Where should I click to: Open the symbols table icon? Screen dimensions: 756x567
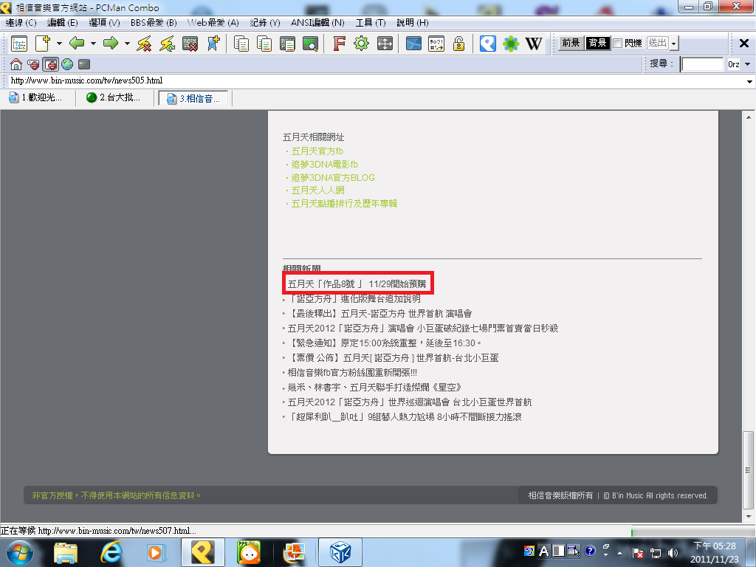[x=436, y=44]
